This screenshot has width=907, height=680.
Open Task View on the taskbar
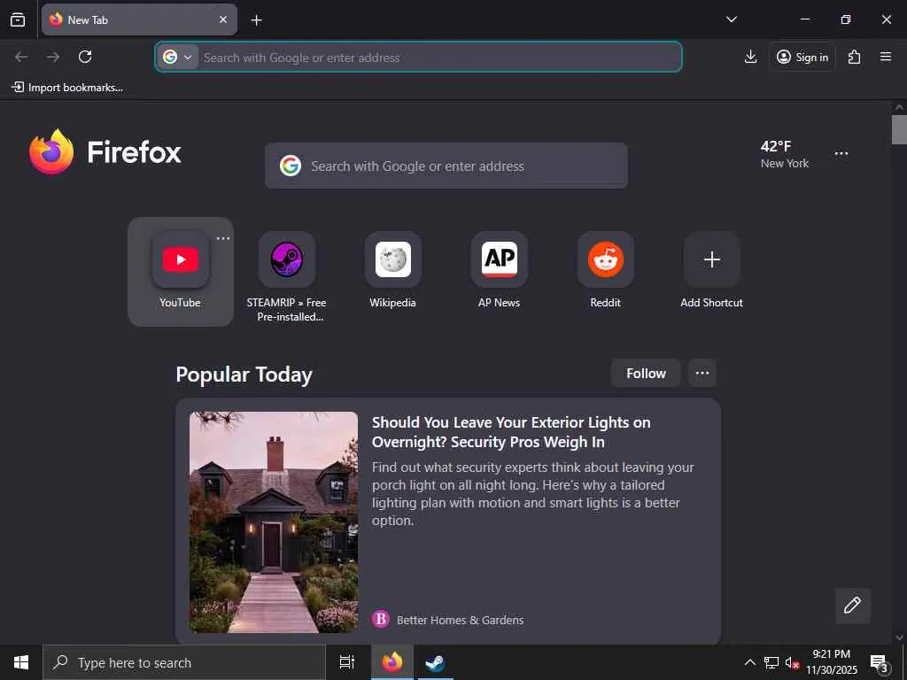click(347, 662)
